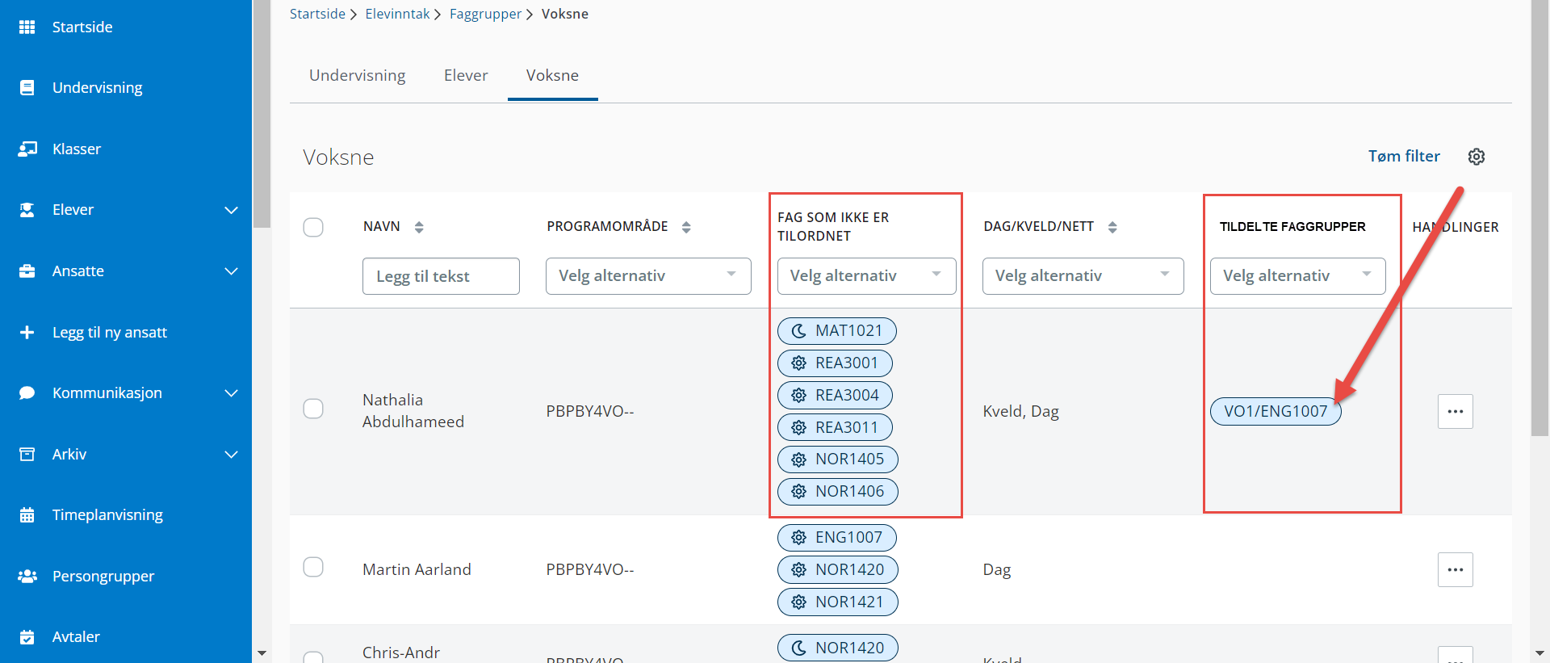The image size is (1550, 663).
Task: Click VO1/ENG1007 assigned group chip
Action: click(x=1276, y=411)
